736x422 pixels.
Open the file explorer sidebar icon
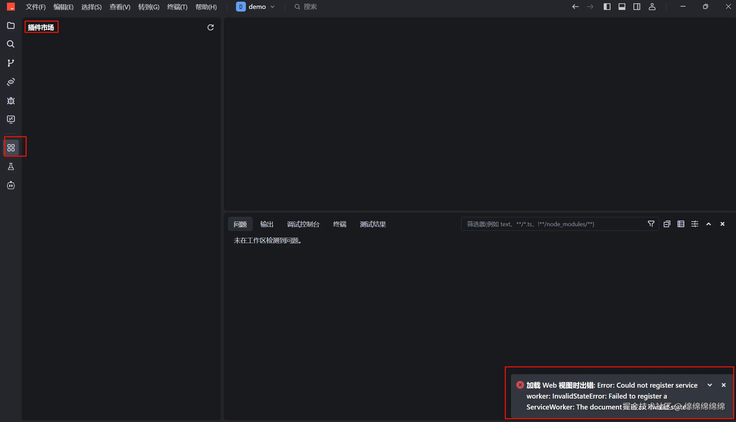tap(11, 26)
